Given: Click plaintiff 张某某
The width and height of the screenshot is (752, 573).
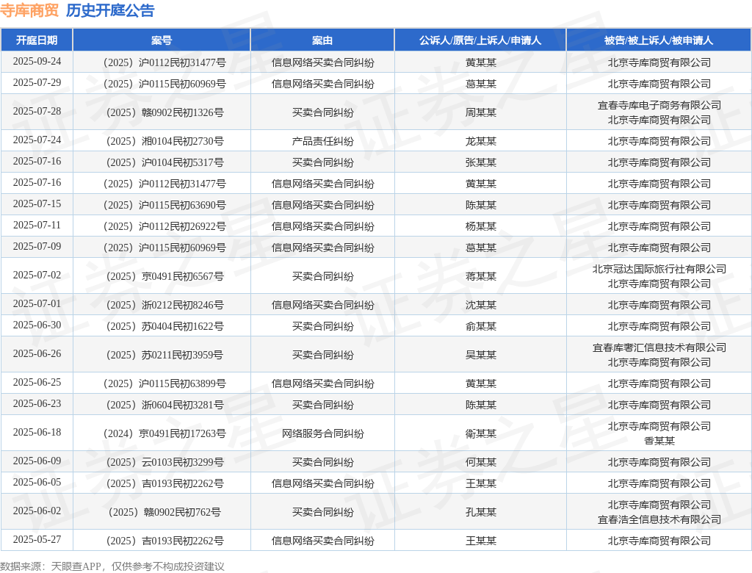Looking at the screenshot, I should 480,162.
